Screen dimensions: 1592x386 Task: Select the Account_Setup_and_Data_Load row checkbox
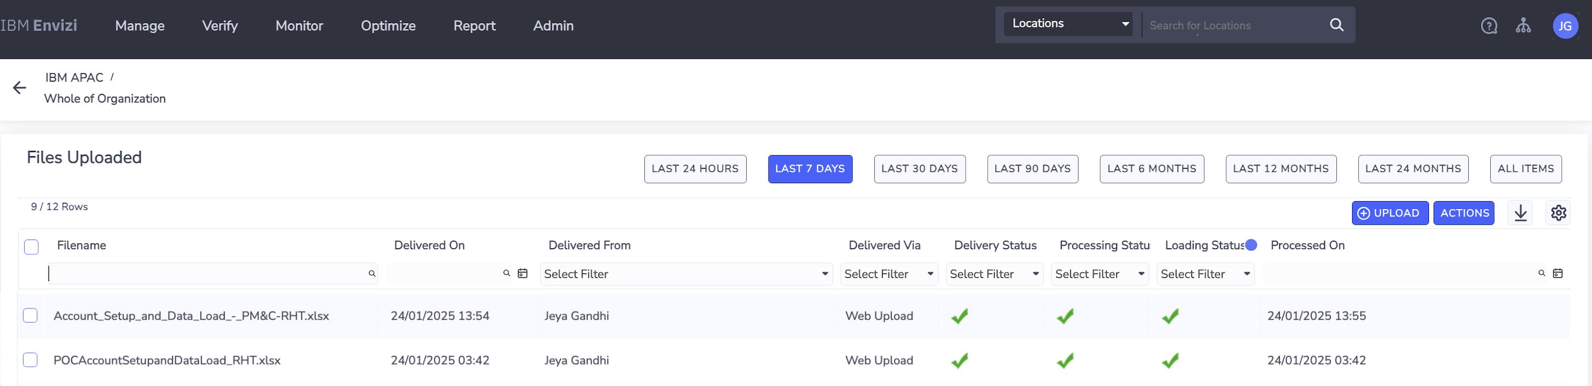click(30, 315)
